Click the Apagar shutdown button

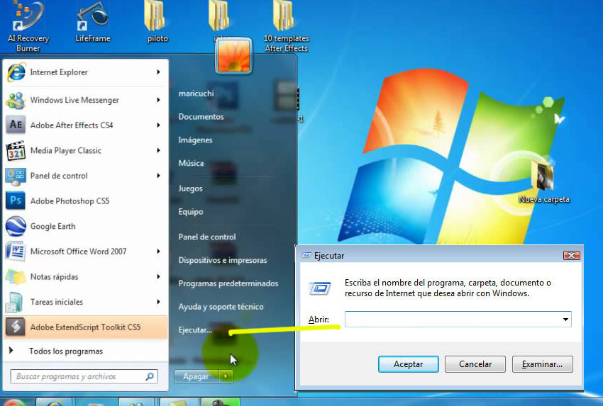(x=196, y=376)
